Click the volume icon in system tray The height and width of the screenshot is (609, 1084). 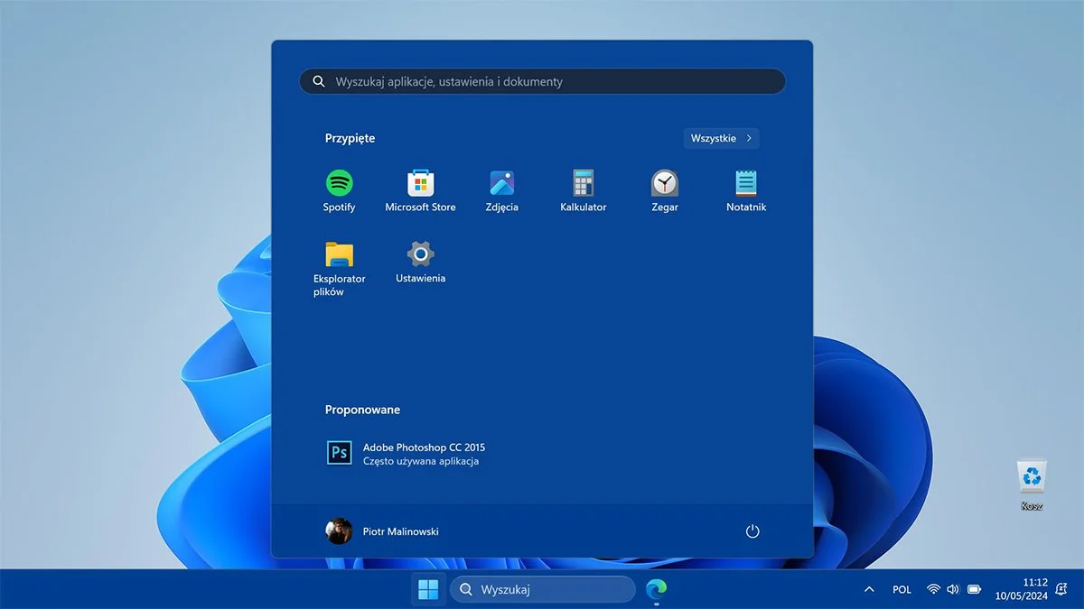click(x=953, y=589)
